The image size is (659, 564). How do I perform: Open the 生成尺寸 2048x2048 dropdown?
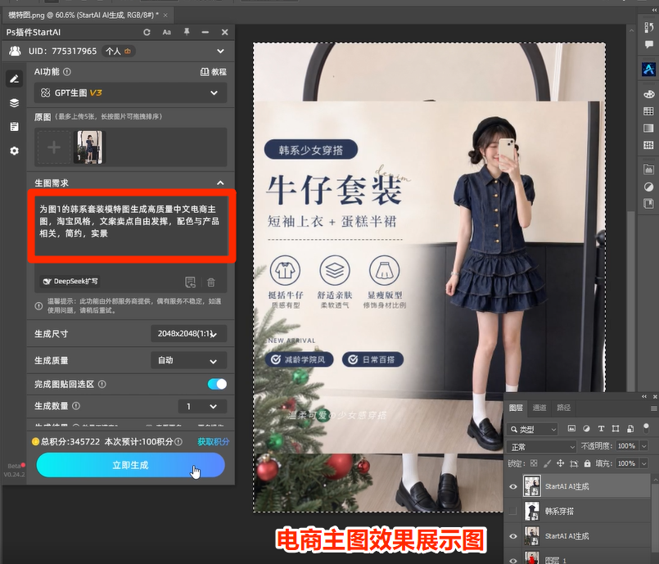click(x=189, y=334)
